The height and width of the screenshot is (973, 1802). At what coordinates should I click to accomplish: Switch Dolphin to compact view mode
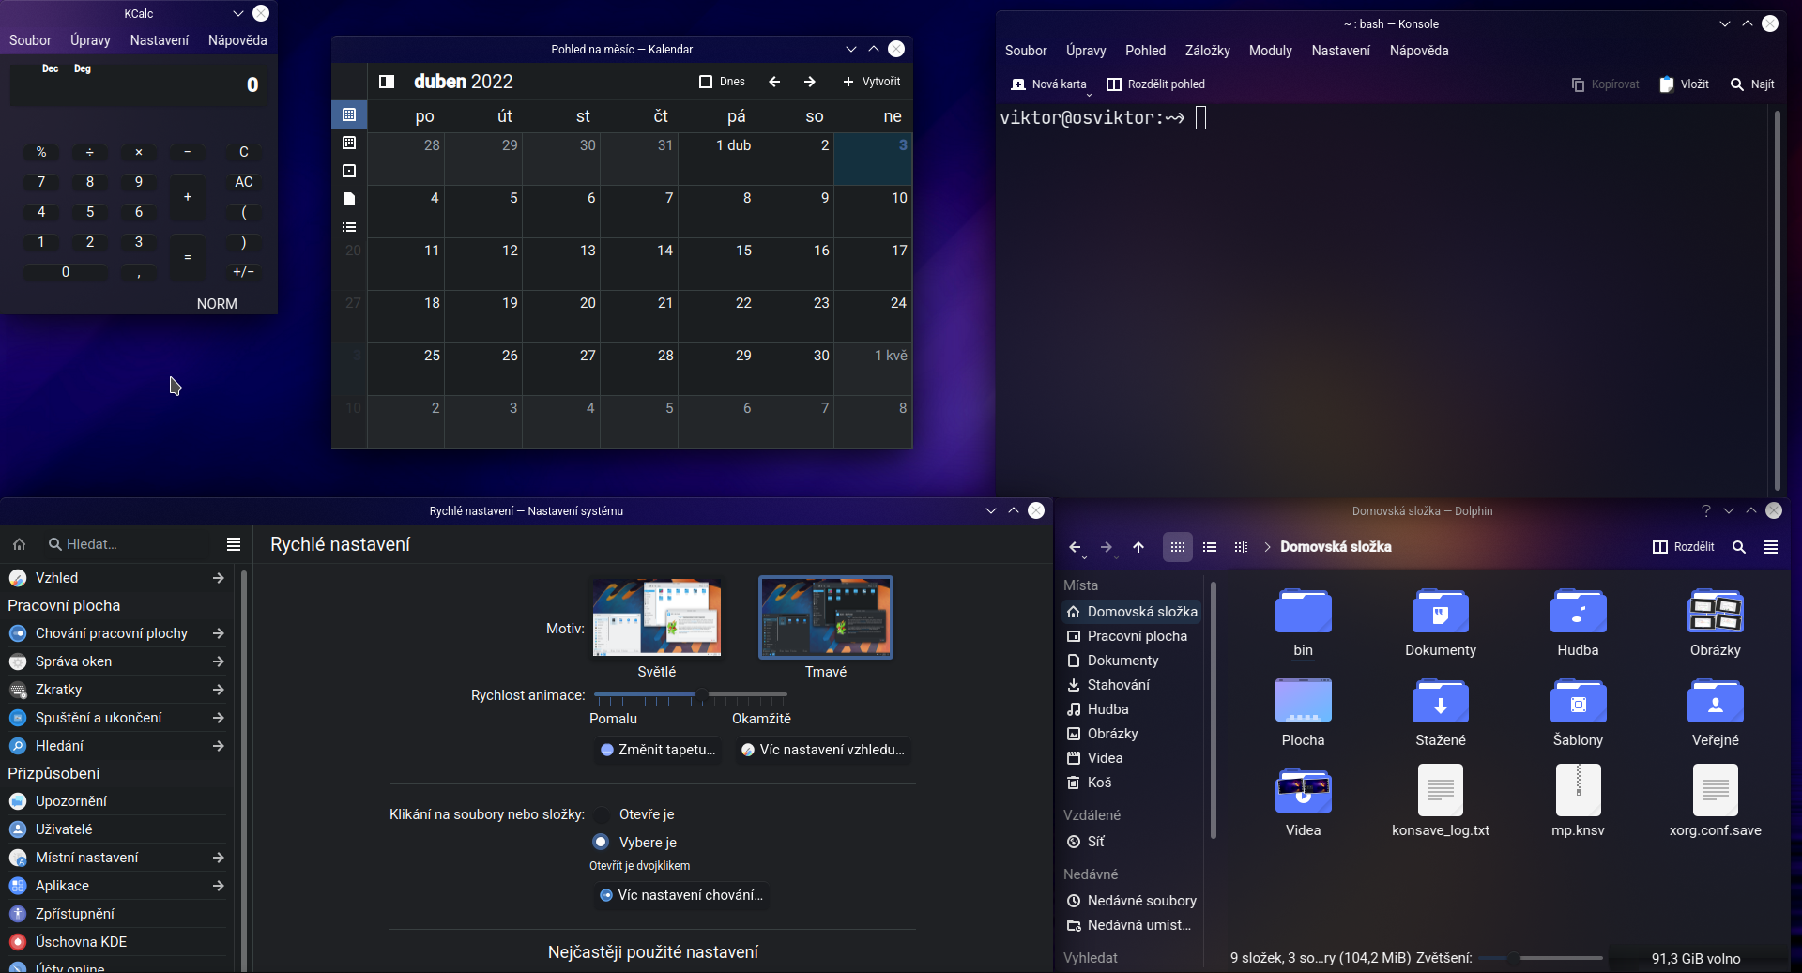(x=1210, y=547)
